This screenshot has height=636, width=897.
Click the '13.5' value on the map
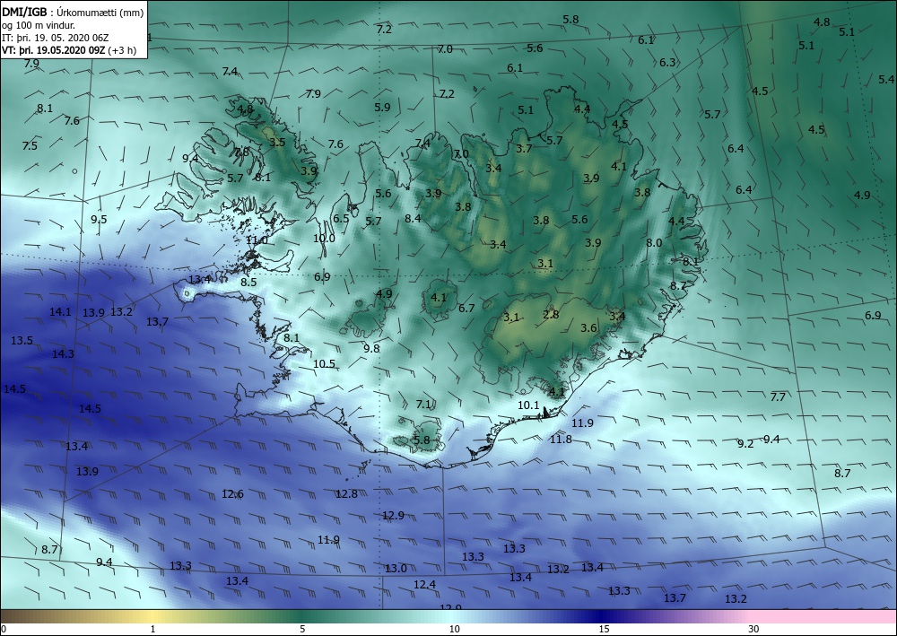[x=22, y=341]
